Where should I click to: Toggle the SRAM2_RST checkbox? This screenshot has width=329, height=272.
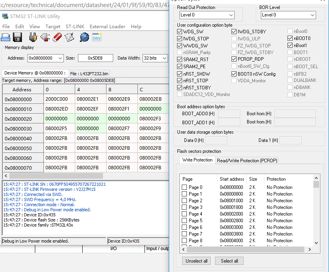180,60
